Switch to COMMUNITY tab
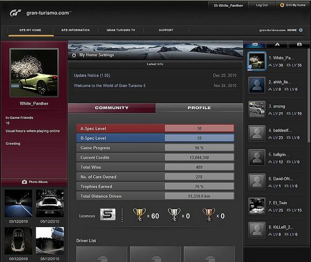 point(112,108)
